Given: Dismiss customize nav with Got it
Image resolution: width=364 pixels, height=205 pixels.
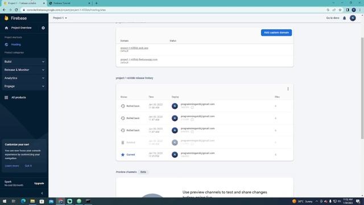Looking at the screenshot, I should 28,166.
